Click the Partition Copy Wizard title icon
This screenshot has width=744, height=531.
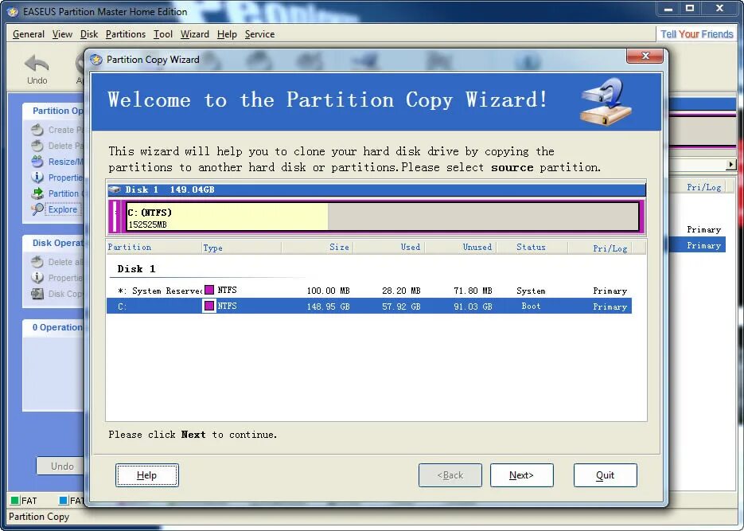pyautogui.click(x=96, y=60)
